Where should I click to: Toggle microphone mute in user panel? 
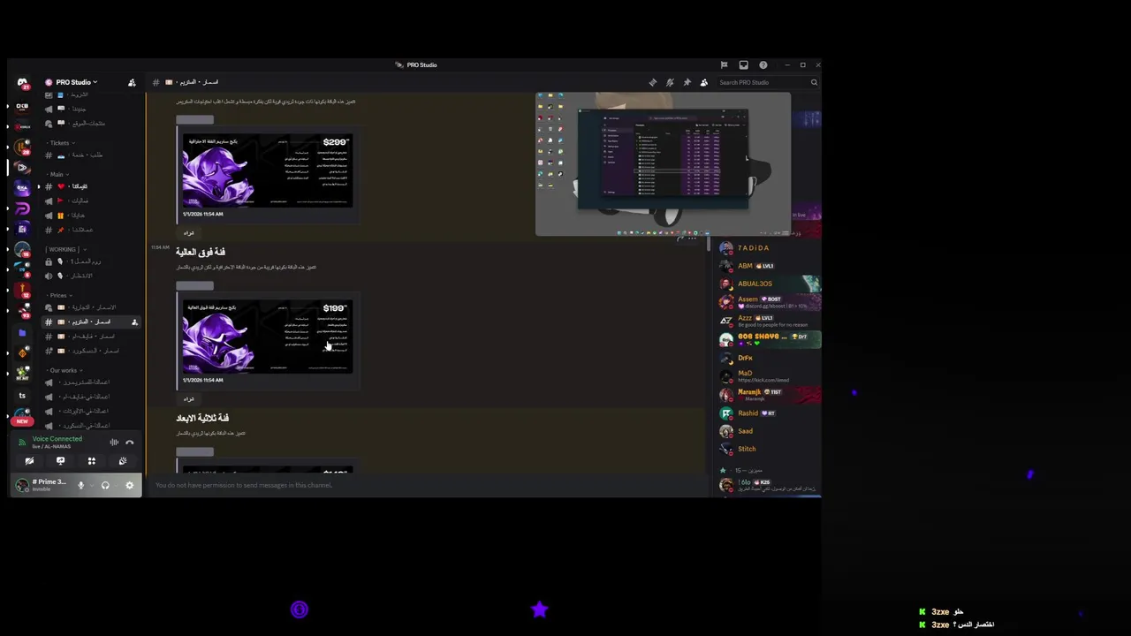(x=80, y=485)
